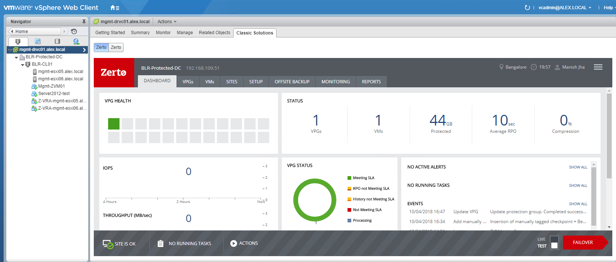The image size is (616, 262).
Task: Open the vcadmin@ALEX.LOCAL user dropdown
Action: point(565,8)
